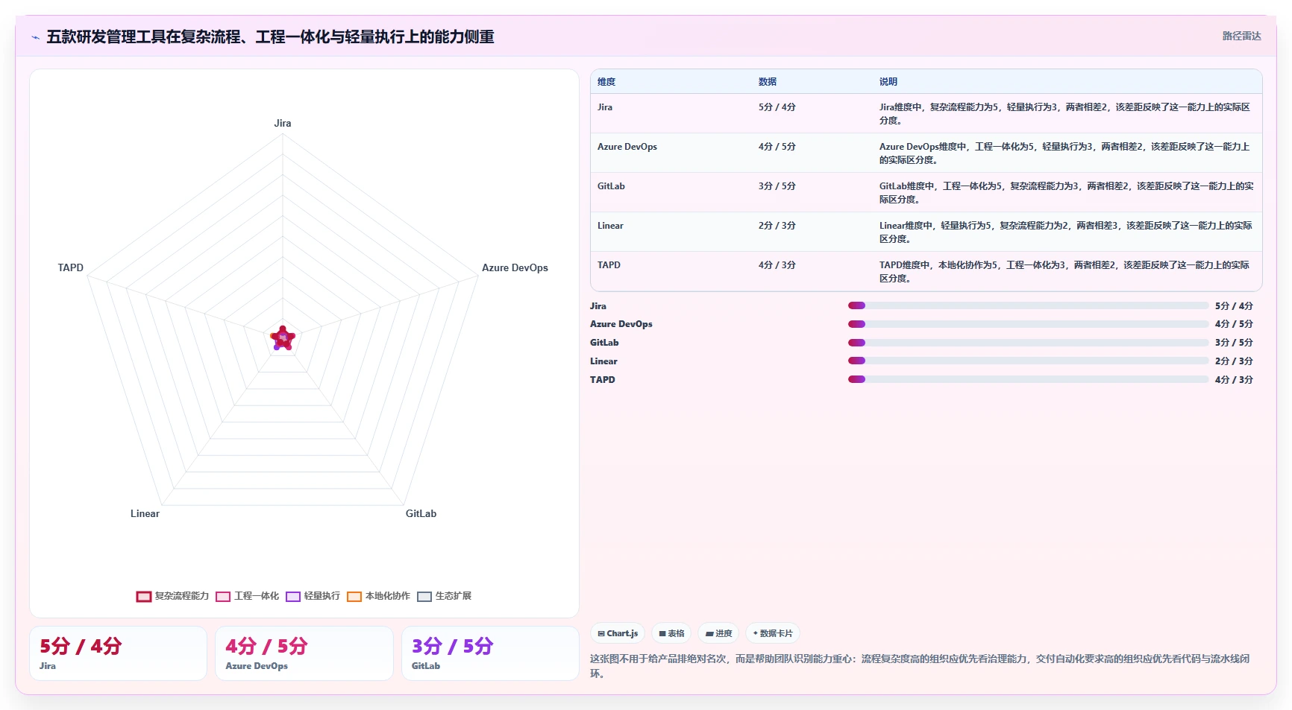Click the TAPD axis label on the radar
Screen dimensions: 1292x710
[x=71, y=268]
